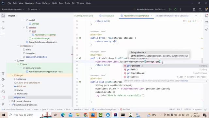Open IAzureBlobStorage in project tree
This screenshot has width=209, height=118.
coord(40,39)
